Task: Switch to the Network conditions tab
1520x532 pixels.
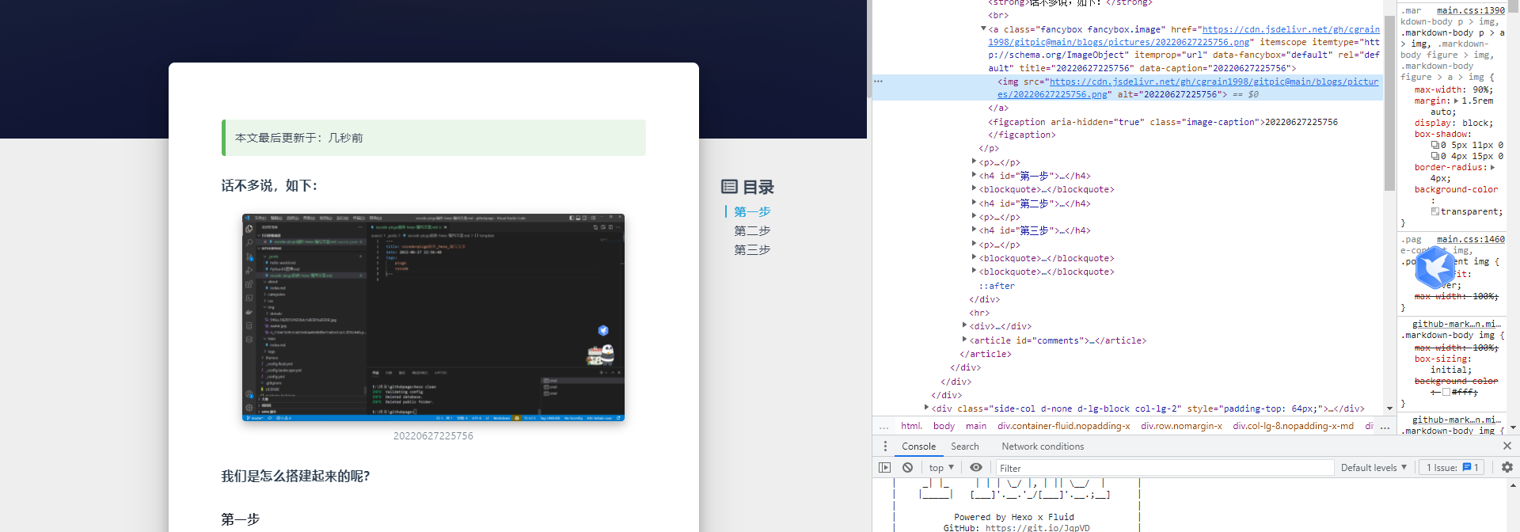Action: point(1043,446)
